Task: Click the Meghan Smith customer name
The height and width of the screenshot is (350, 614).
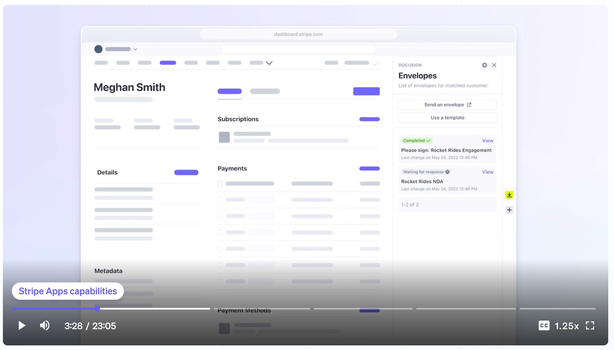Action: tap(129, 87)
